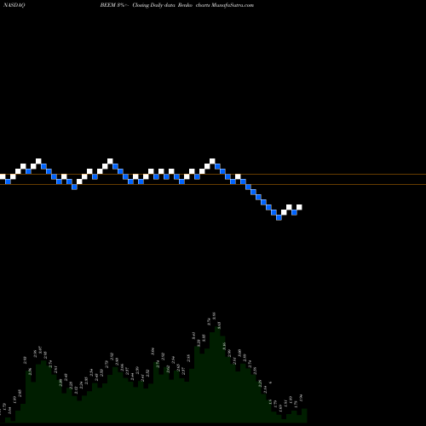Click the lower orange horizontal level line
The height and width of the screenshot is (426, 426).
pos(213,185)
